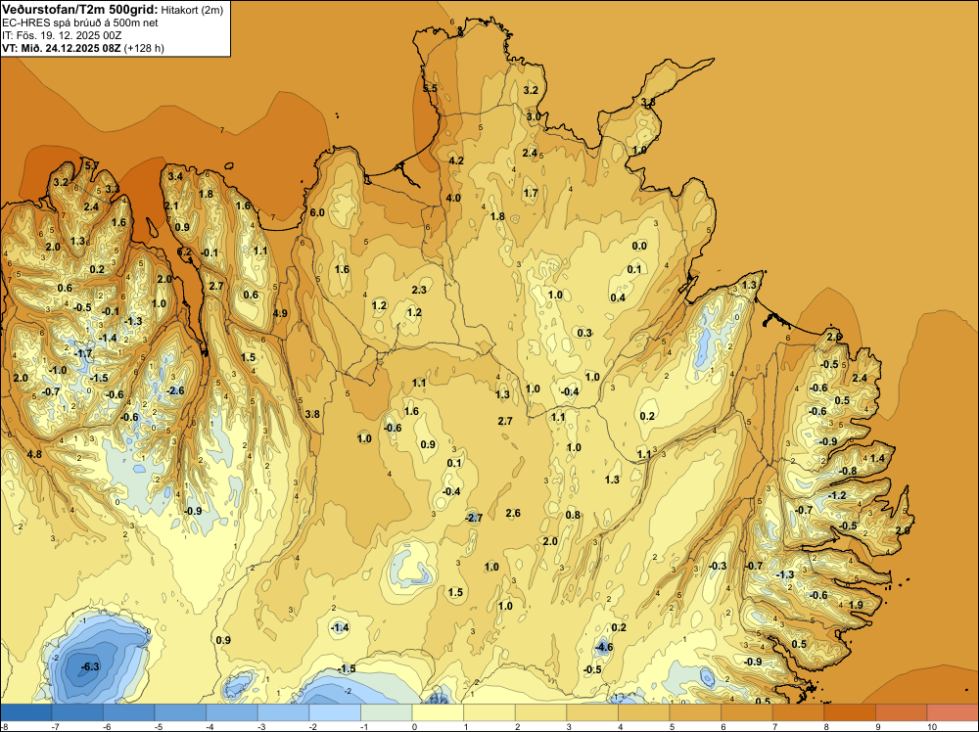Click the "2.1" temperature value
The height and width of the screenshot is (732, 979).
(x=171, y=206)
